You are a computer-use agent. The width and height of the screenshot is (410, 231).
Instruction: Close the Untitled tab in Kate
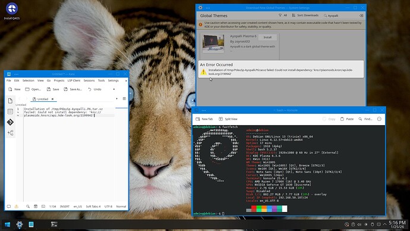coord(52,99)
